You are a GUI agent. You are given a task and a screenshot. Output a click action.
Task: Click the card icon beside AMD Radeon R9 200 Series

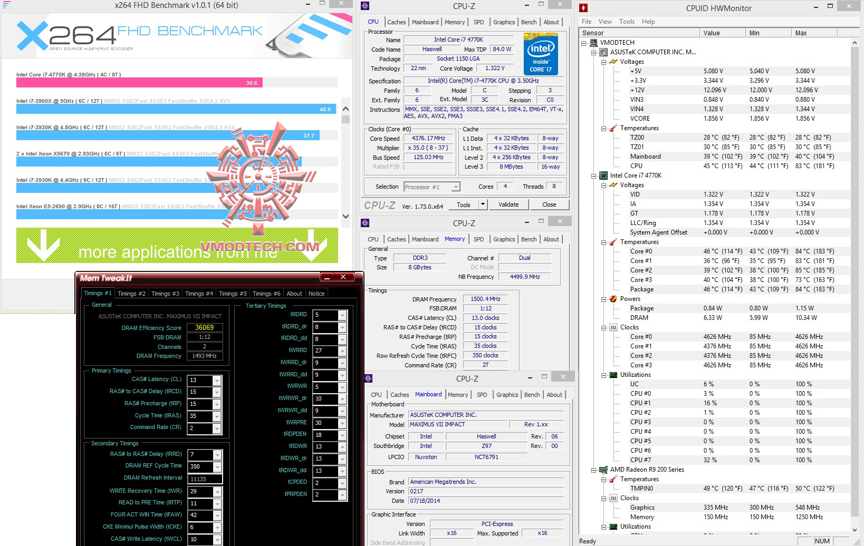pyautogui.click(x=603, y=470)
